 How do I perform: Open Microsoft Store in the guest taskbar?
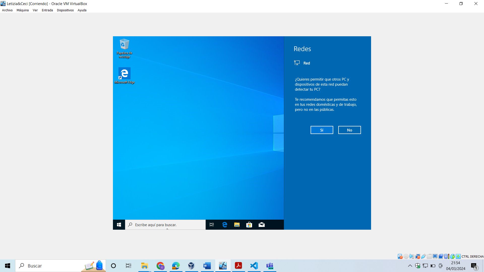coord(249,225)
